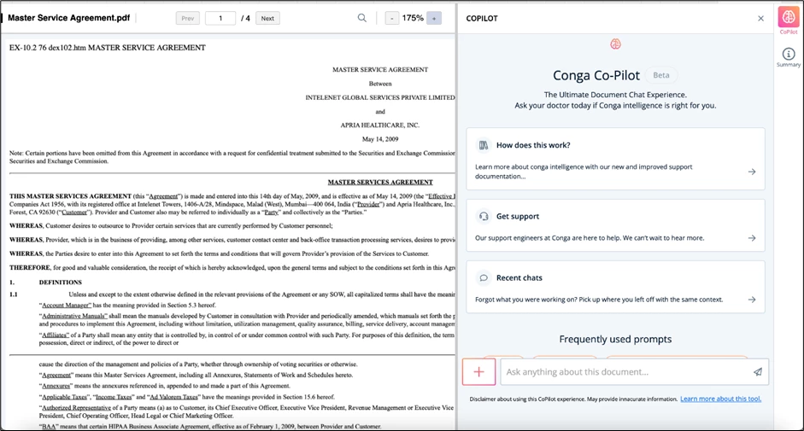
Task: Open the How does this work card
Action: 615,159
